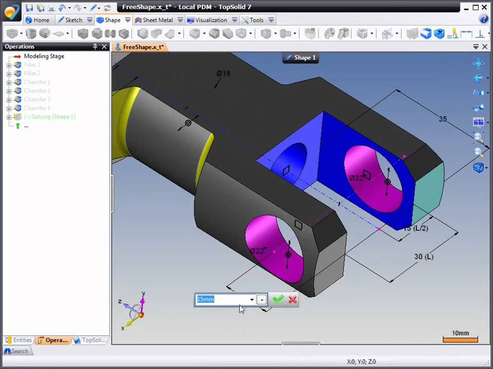Expand the Chamfer 3 tree node

[x=9, y=99]
